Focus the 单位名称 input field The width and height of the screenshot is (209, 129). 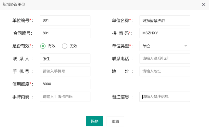pos(165,20)
